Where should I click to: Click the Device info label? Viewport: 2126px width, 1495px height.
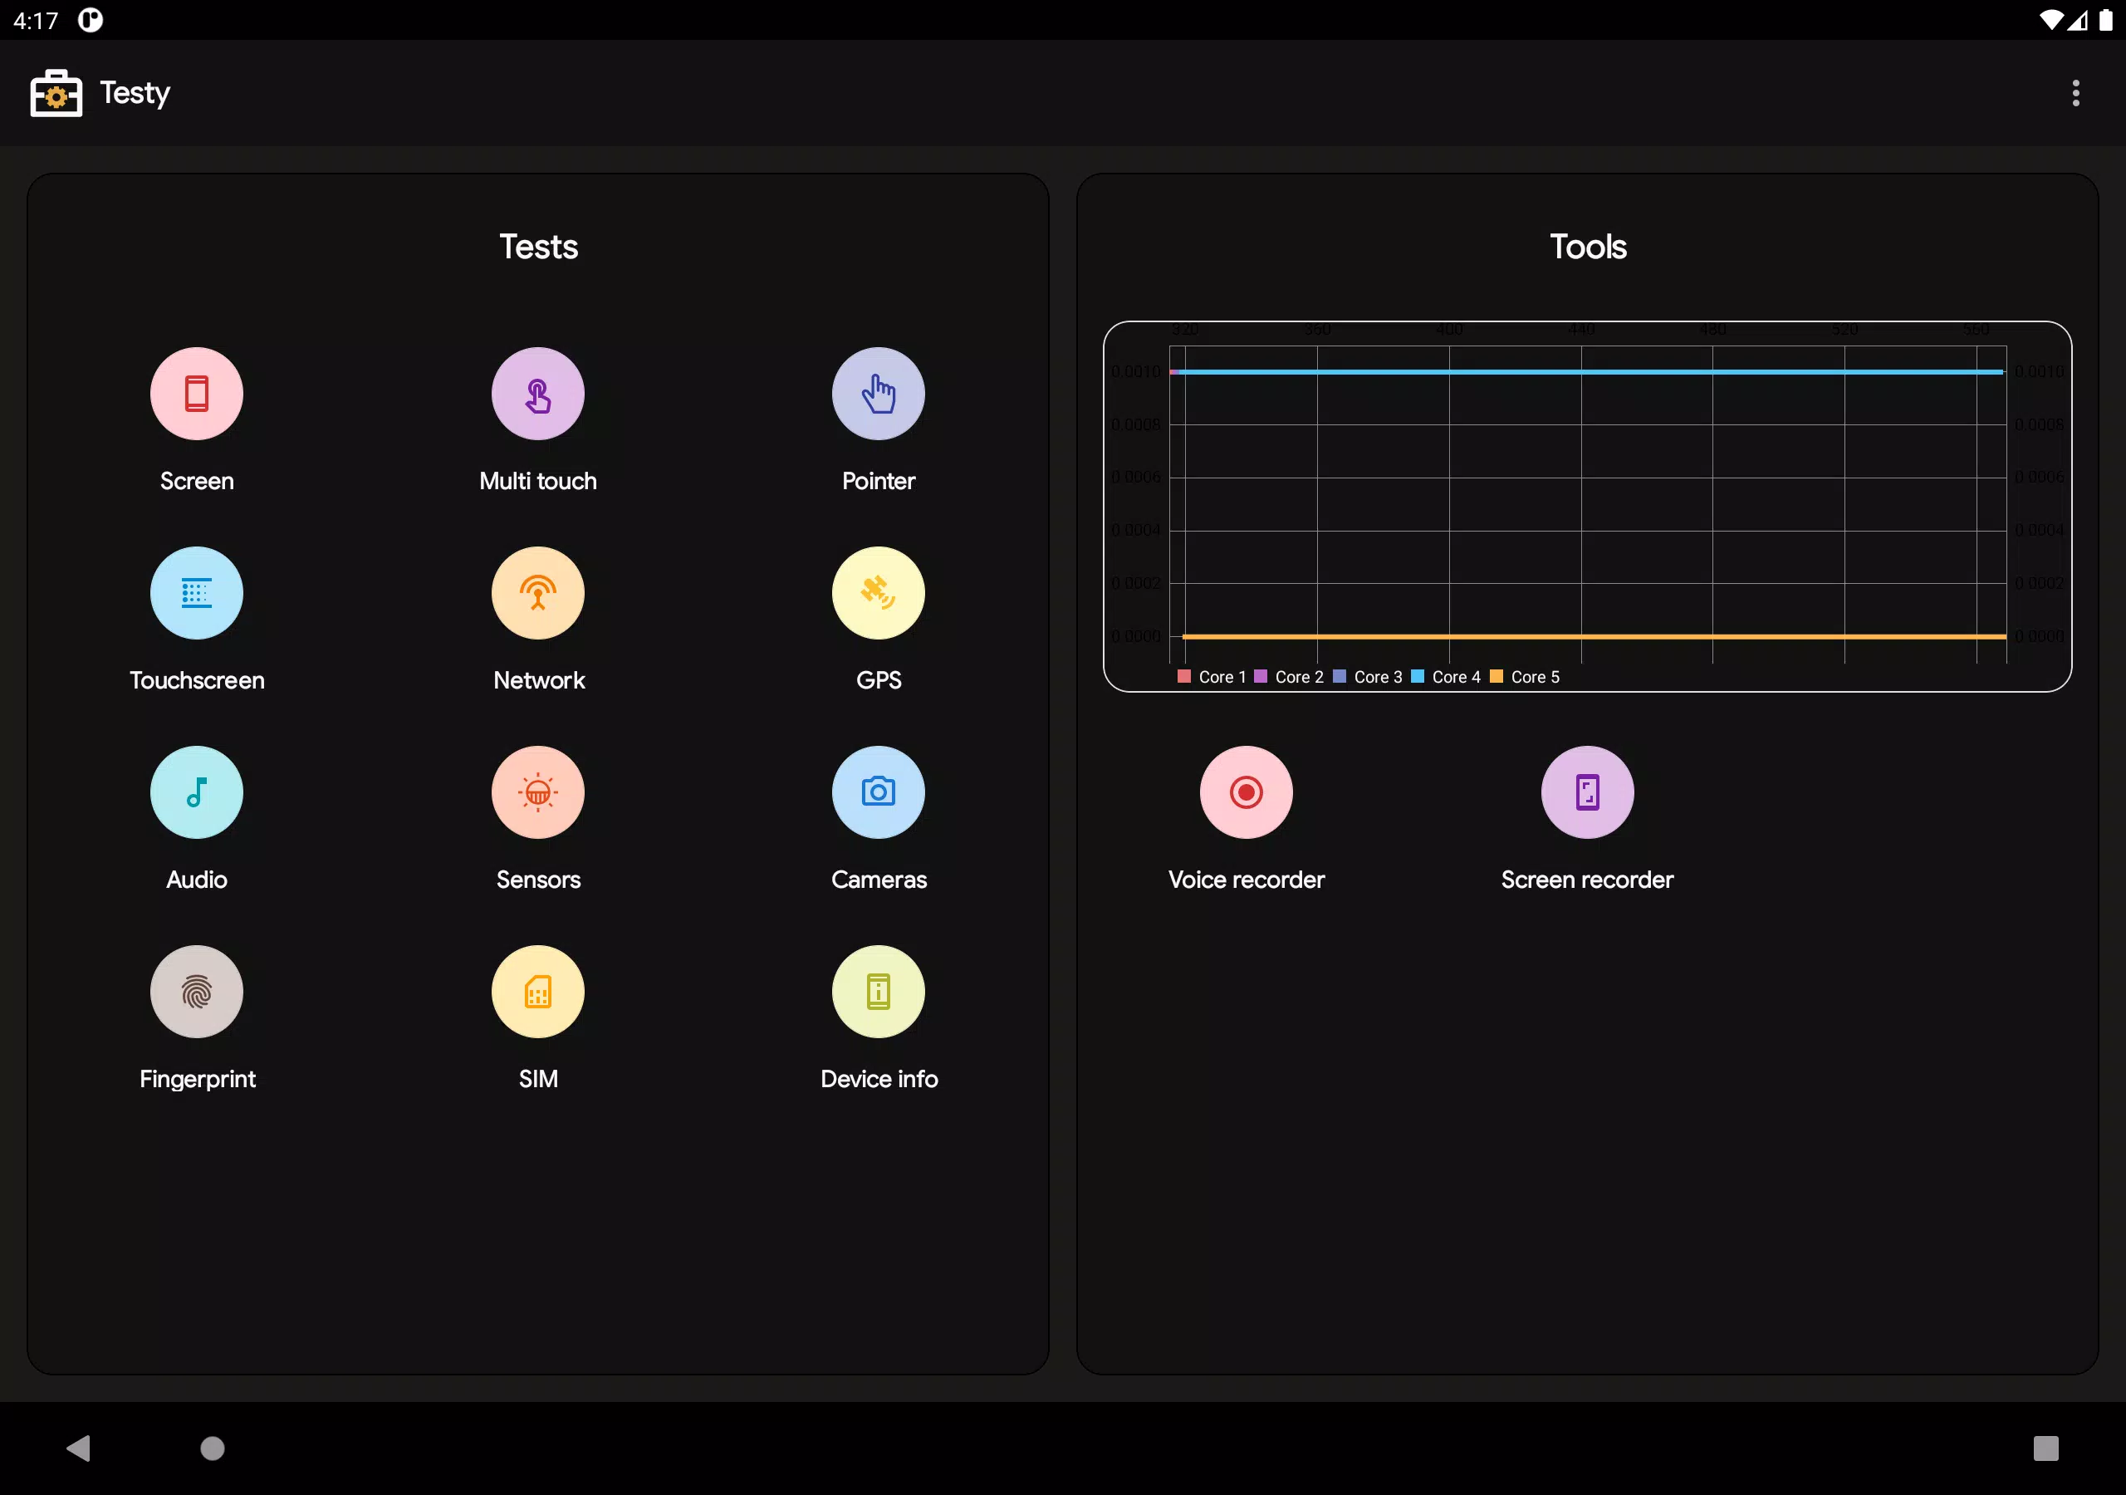point(879,1078)
